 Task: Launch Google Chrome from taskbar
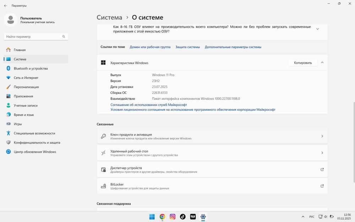point(162,217)
